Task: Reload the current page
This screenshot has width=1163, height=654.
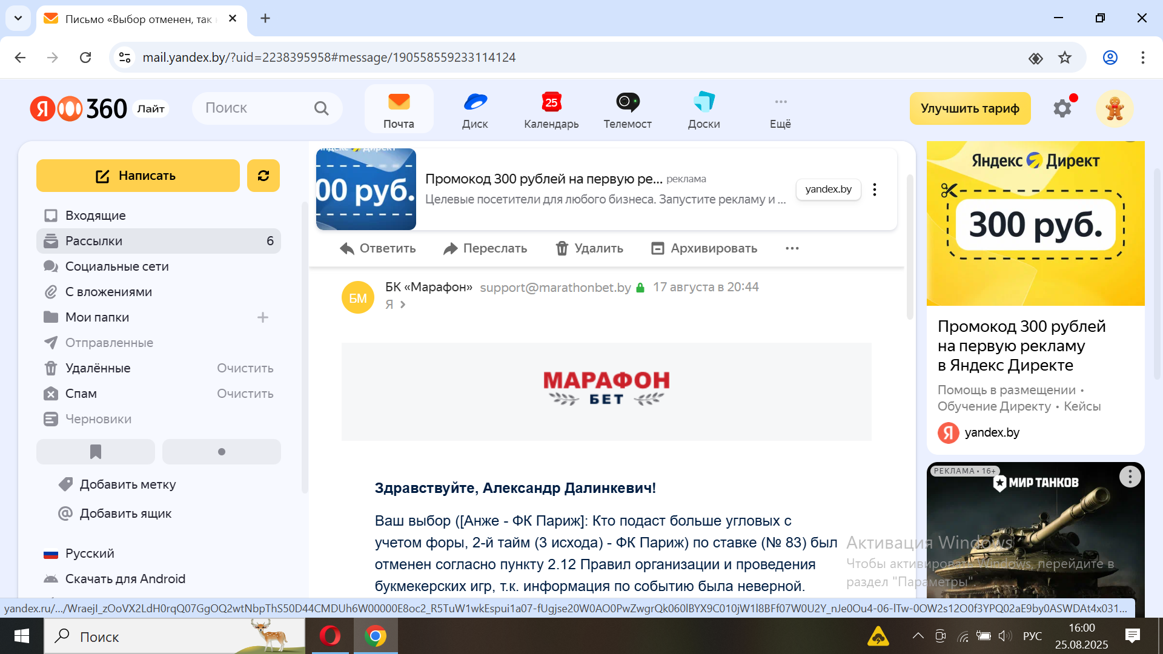Action: click(85, 58)
